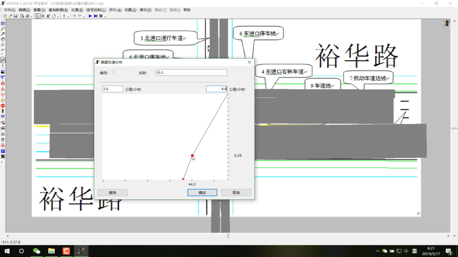Image resolution: width=458 pixels, height=257 pixels.
Task: Select the routes tool blue arrow icon
Action: (x=3, y=77)
